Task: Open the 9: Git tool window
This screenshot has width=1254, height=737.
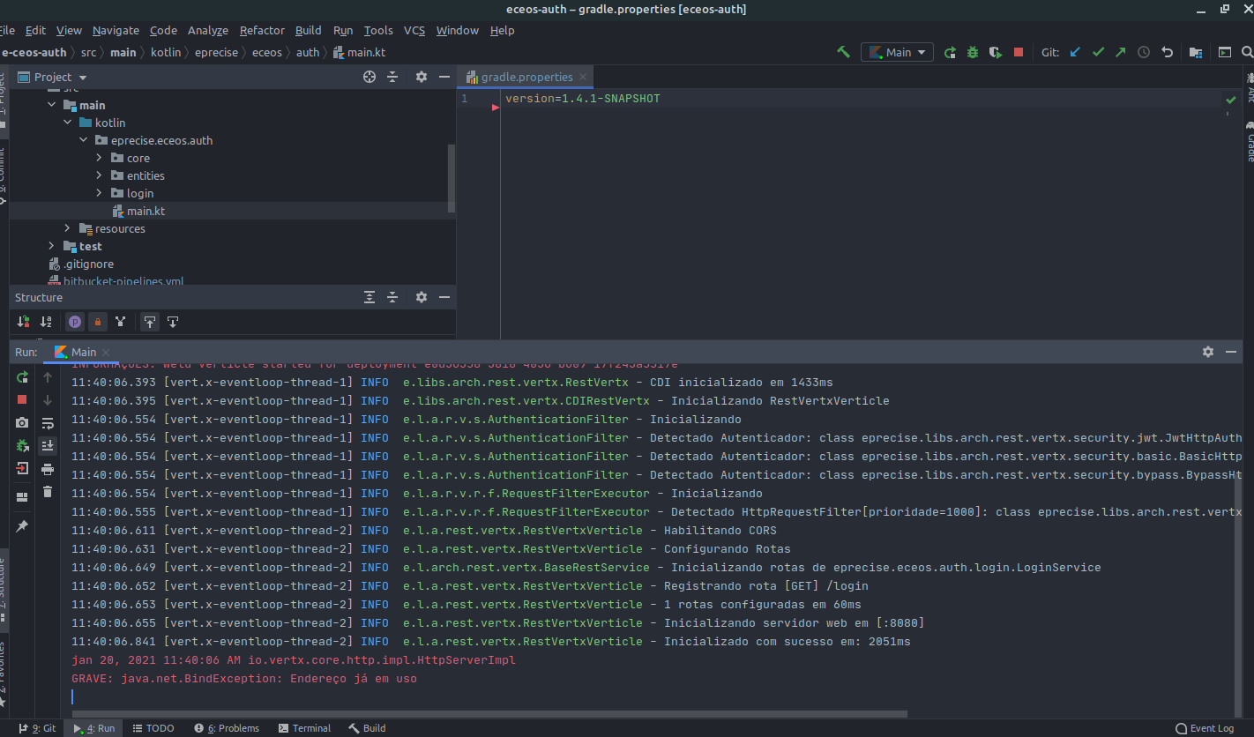Action: (37, 728)
